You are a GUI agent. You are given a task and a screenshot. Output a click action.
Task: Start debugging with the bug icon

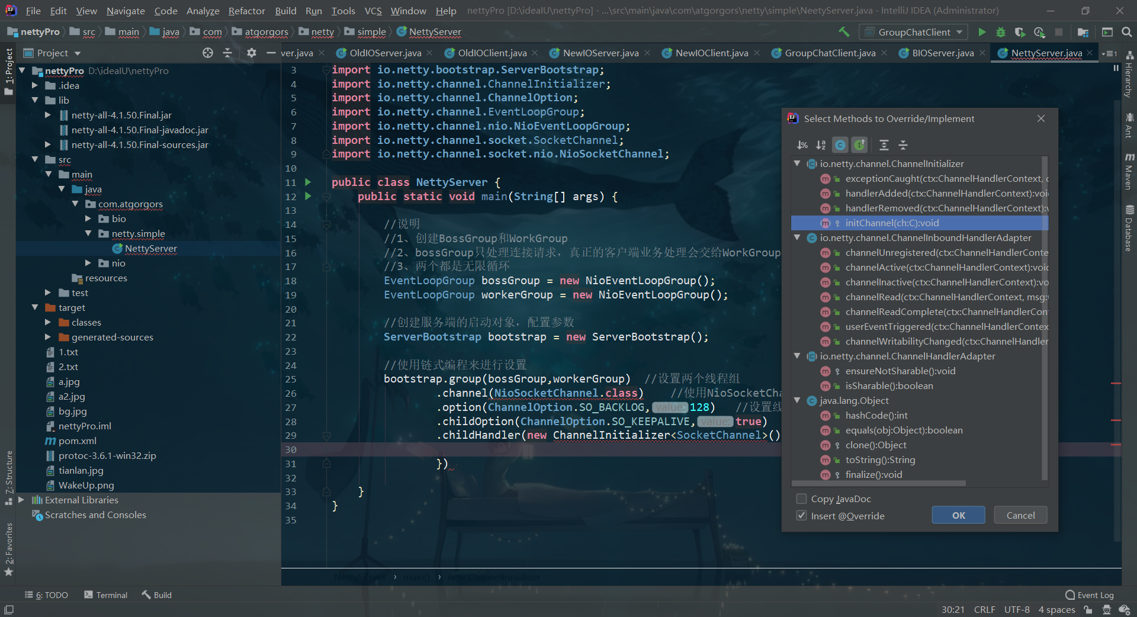(1001, 32)
